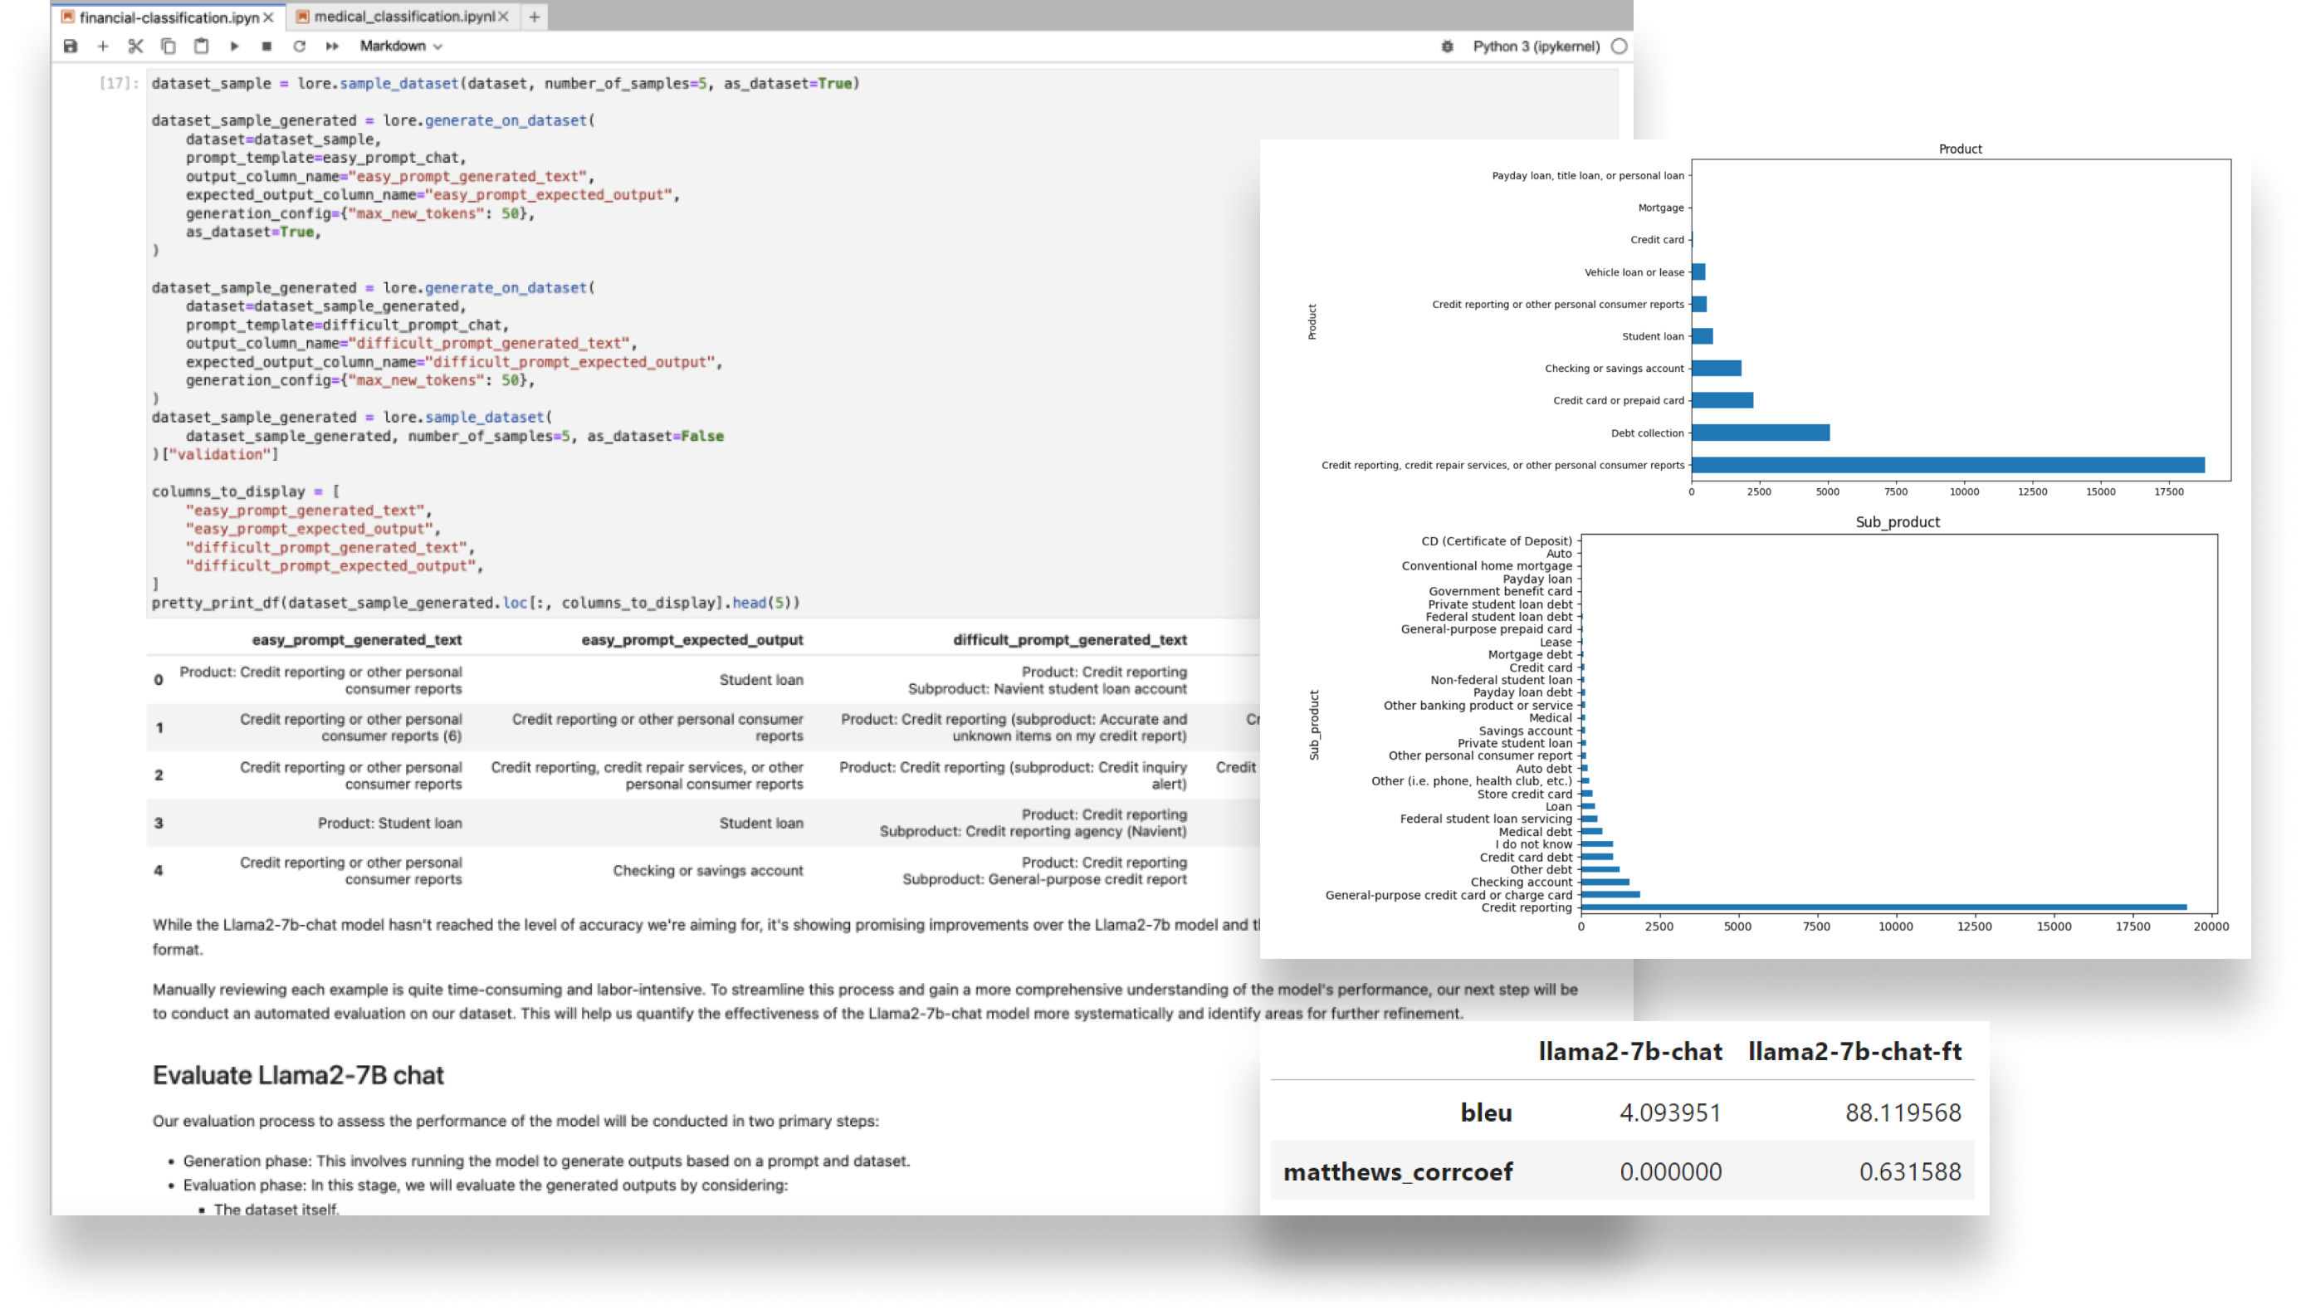Viewport: 2301px width, 1315px height.
Task: Interrupt the kernel with the stop icon
Action: click(x=266, y=46)
